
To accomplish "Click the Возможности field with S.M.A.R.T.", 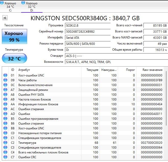I will click(x=117, y=62).
